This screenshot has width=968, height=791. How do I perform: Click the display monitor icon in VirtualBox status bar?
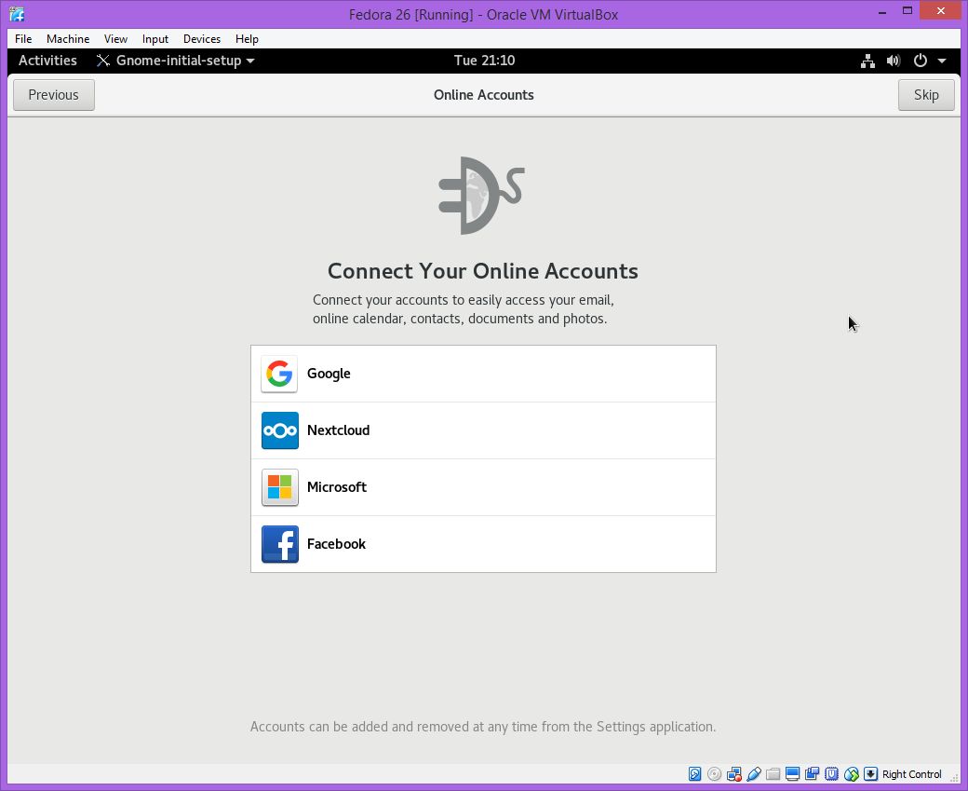coord(793,773)
